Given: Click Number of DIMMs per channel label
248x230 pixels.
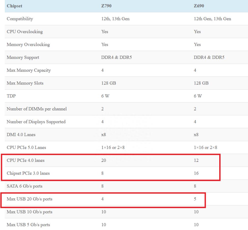Looking at the screenshot, I should click(37, 109).
